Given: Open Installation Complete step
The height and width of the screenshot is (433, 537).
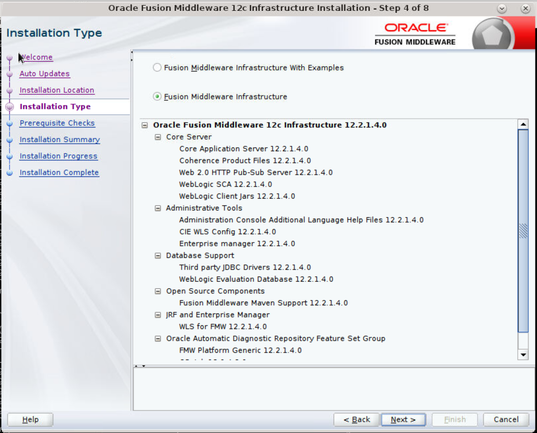Looking at the screenshot, I should point(59,173).
